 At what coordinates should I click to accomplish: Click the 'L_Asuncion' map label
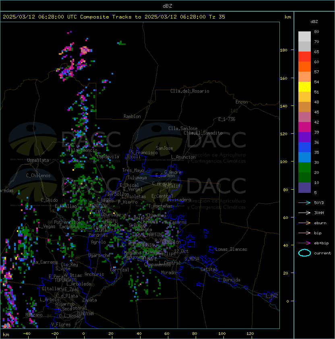point(183,157)
